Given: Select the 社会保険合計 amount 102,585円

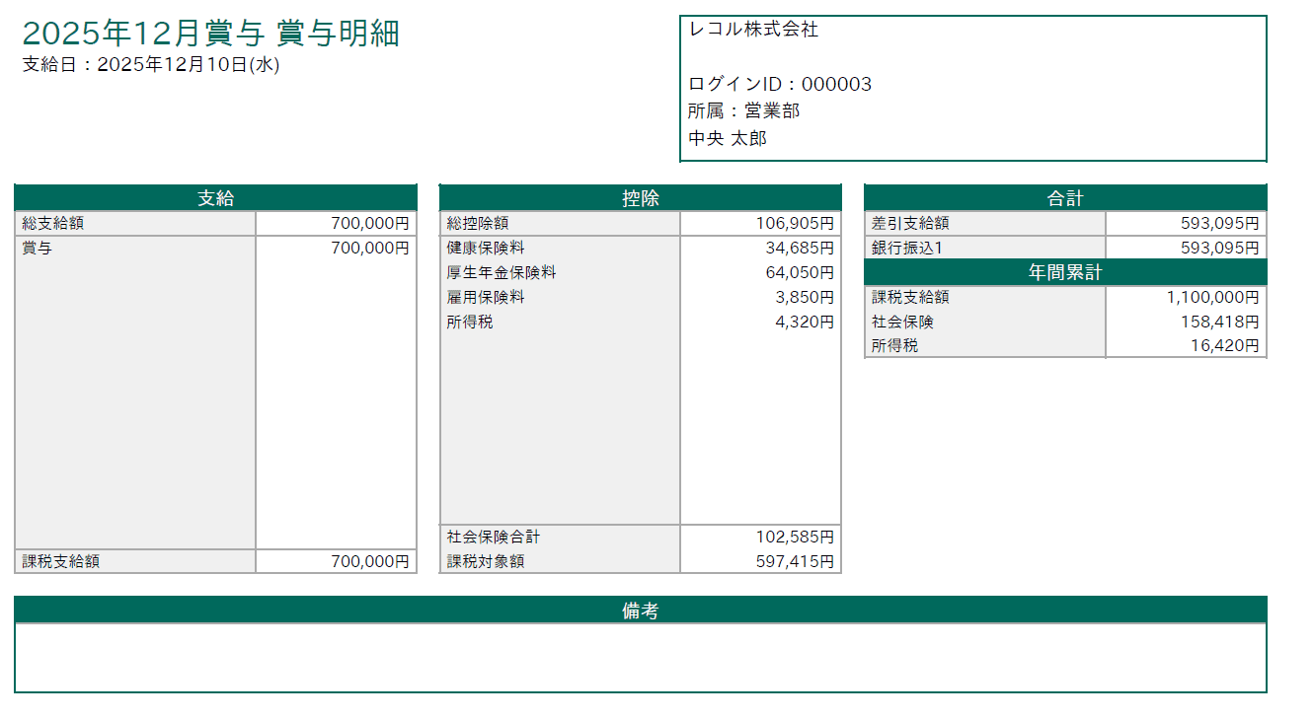Looking at the screenshot, I should [795, 538].
